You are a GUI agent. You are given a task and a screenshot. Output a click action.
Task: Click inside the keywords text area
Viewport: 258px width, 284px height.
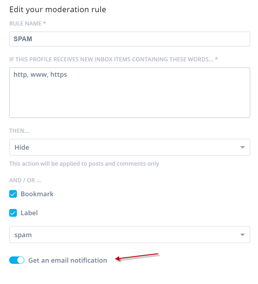(130, 93)
